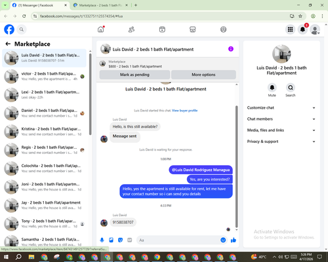328x262 pixels.
Task: Open the Video/Reels icon in top navigation
Action: tap(162, 29)
